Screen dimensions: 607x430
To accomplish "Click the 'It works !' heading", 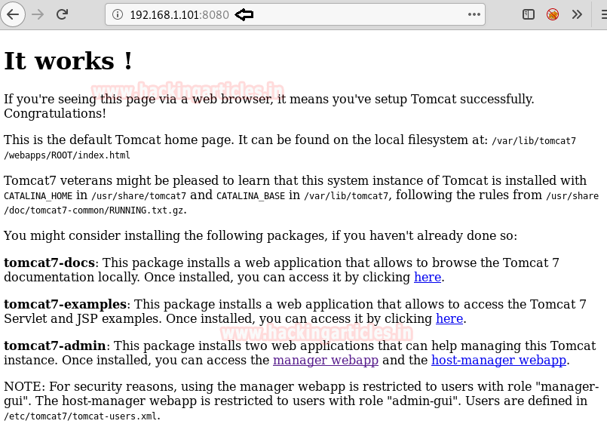I will click(68, 61).
